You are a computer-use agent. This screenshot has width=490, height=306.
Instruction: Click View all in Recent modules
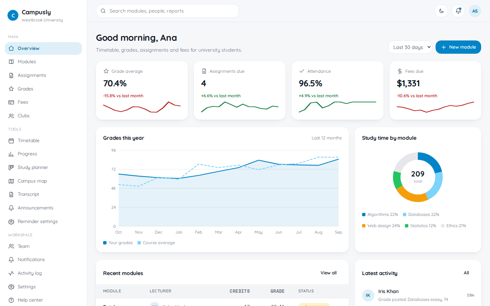pos(328,273)
